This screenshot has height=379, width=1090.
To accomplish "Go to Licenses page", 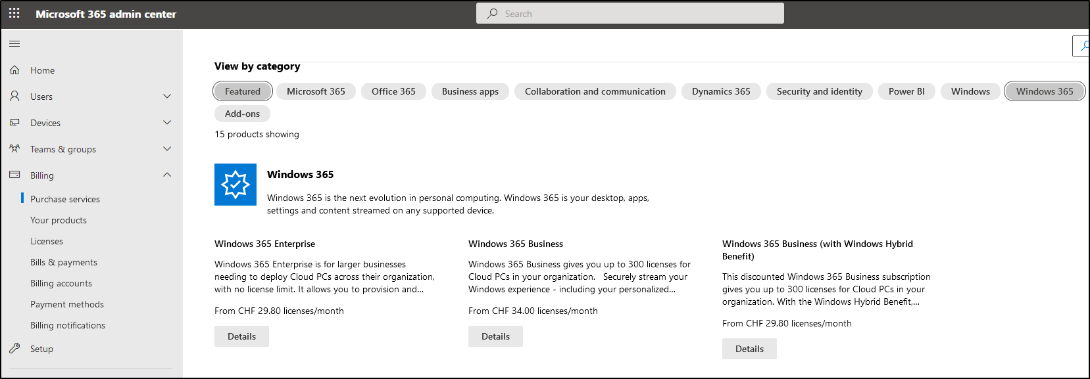I will coord(47,241).
